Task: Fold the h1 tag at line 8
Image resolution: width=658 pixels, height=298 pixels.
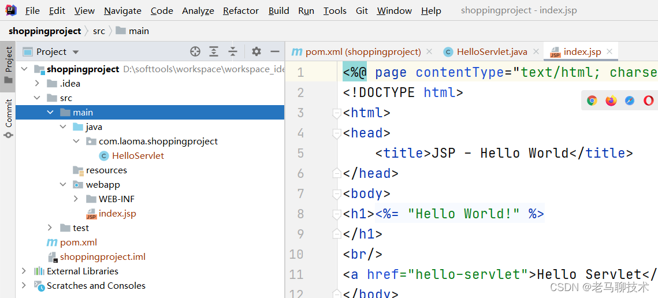Action: click(x=336, y=214)
